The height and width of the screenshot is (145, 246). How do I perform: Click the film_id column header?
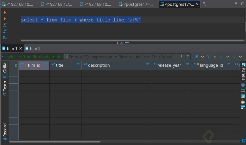point(34,65)
